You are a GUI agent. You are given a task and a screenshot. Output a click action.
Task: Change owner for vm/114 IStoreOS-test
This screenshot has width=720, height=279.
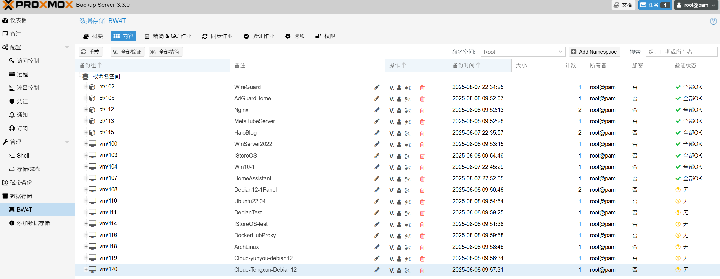pyautogui.click(x=399, y=225)
